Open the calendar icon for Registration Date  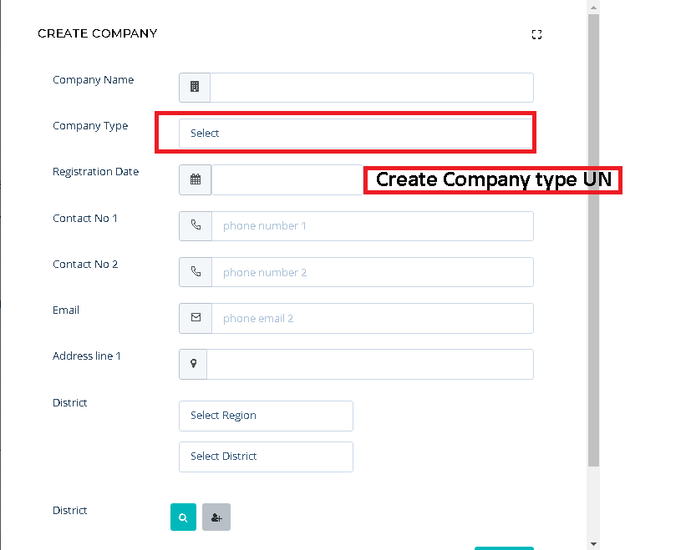pyautogui.click(x=196, y=179)
